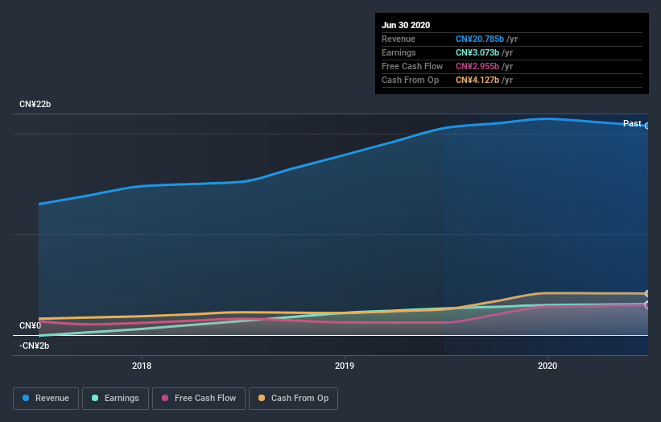Click the CN¥20.785b revenue value in tooltip
661x422 pixels.
(x=479, y=39)
